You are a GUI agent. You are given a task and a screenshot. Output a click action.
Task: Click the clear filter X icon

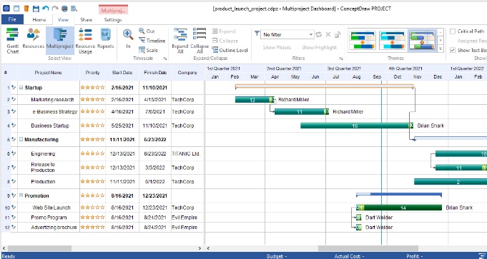[x=328, y=34]
